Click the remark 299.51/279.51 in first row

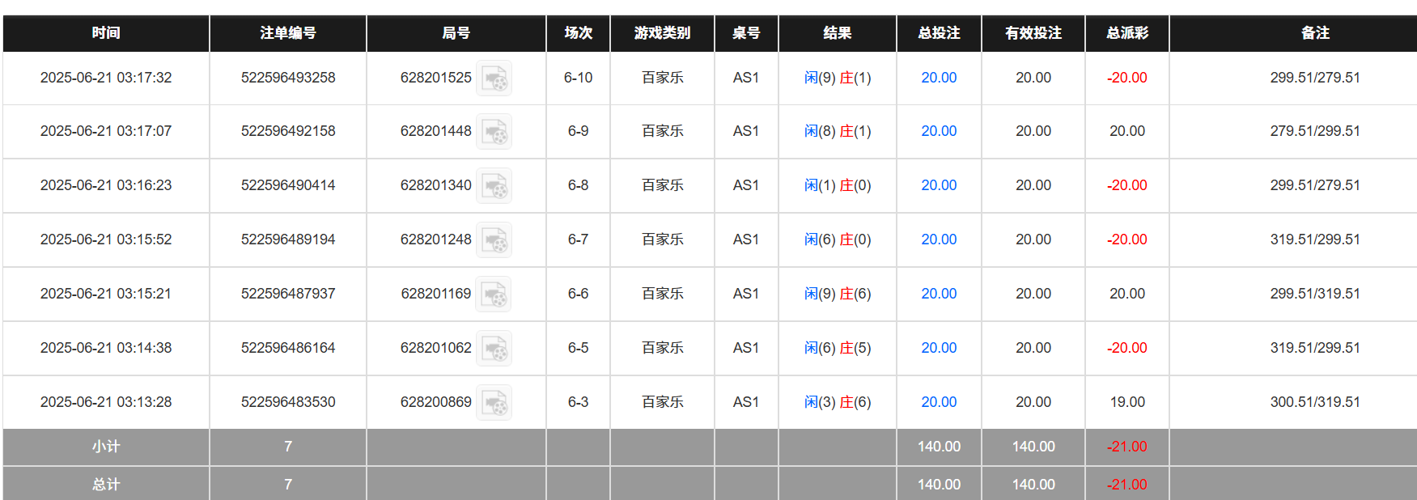tap(1315, 78)
